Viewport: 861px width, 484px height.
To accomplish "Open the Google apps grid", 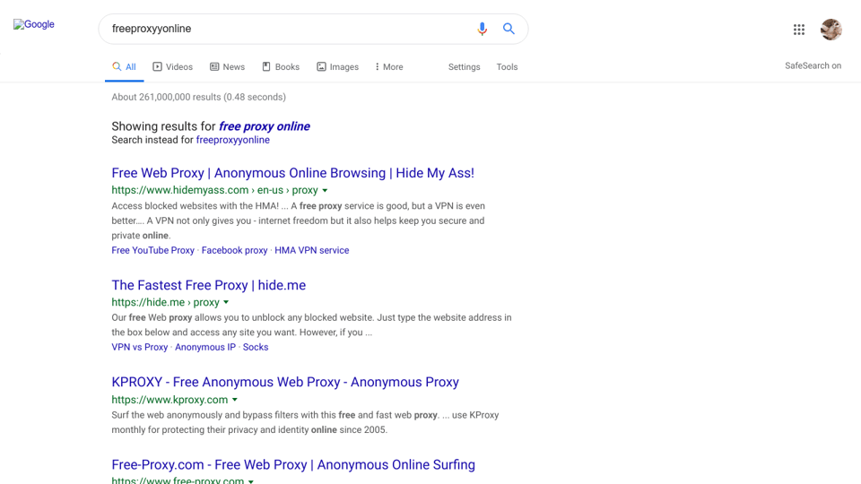I will 798,30.
